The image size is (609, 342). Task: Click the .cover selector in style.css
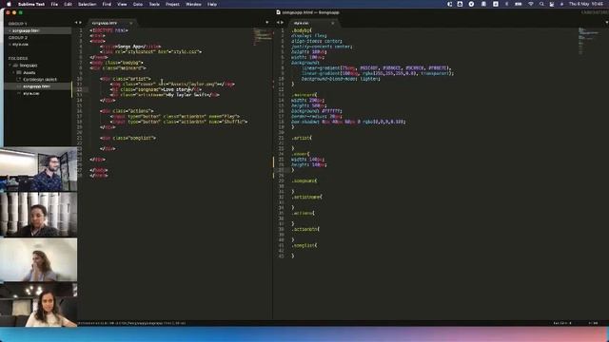[300, 154]
